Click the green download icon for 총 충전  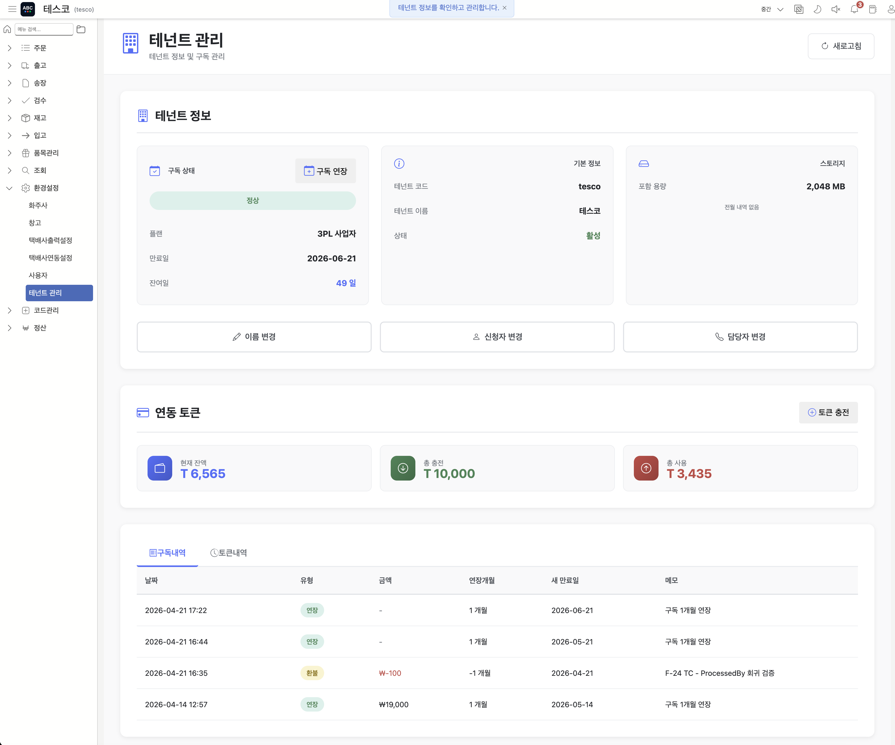tap(403, 468)
